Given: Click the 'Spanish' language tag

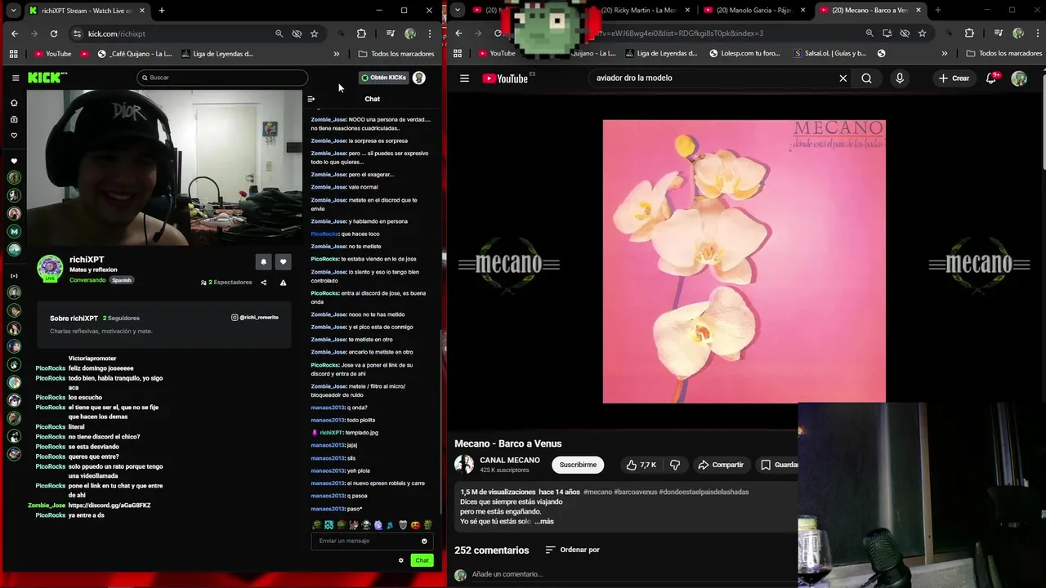Looking at the screenshot, I should pos(122,280).
